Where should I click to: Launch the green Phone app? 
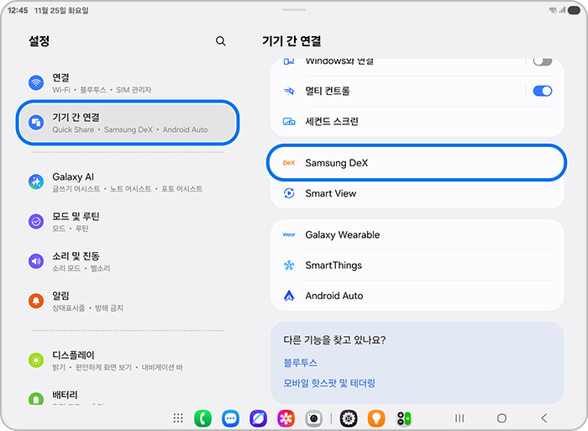pos(203,418)
